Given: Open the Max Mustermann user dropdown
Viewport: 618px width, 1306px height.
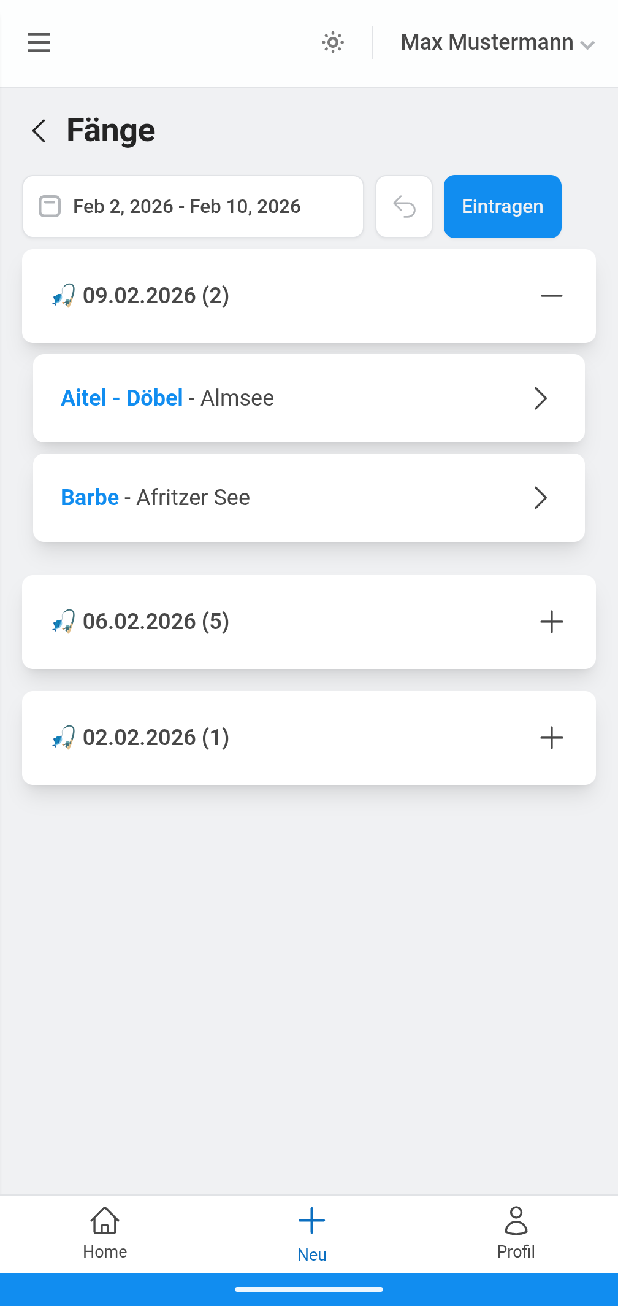Looking at the screenshot, I should coord(497,42).
